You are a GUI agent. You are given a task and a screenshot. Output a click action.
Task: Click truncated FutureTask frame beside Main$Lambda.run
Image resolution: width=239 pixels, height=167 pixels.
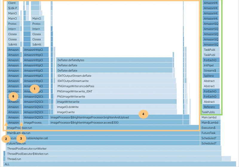[210, 133]
